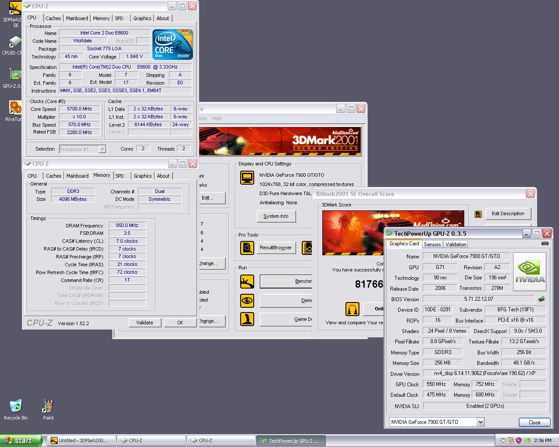Select the Intel Core 2 Duo E8600 name field

click(104, 33)
